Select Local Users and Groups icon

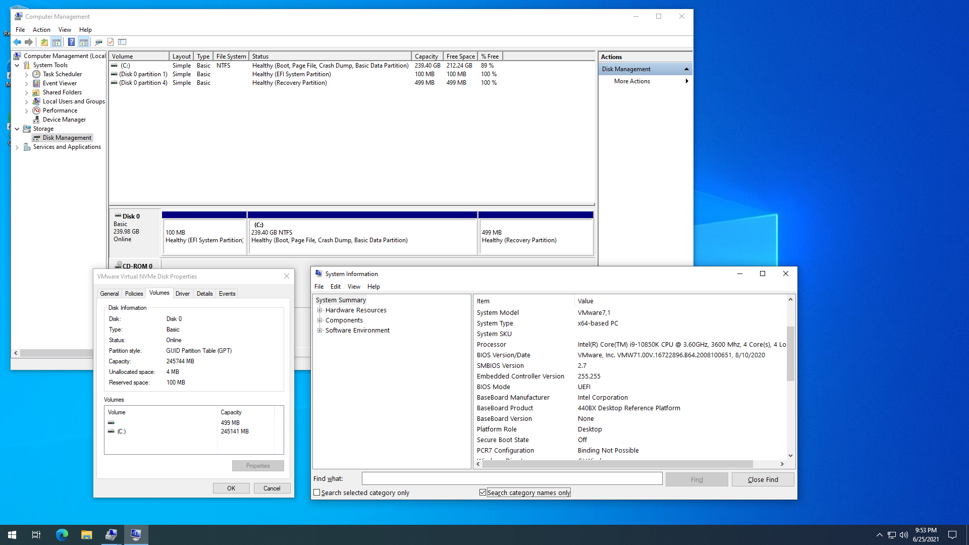tap(36, 101)
